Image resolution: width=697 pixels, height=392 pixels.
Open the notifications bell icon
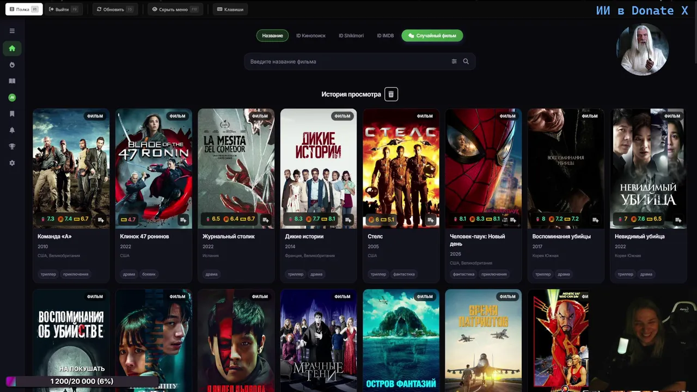click(x=12, y=130)
